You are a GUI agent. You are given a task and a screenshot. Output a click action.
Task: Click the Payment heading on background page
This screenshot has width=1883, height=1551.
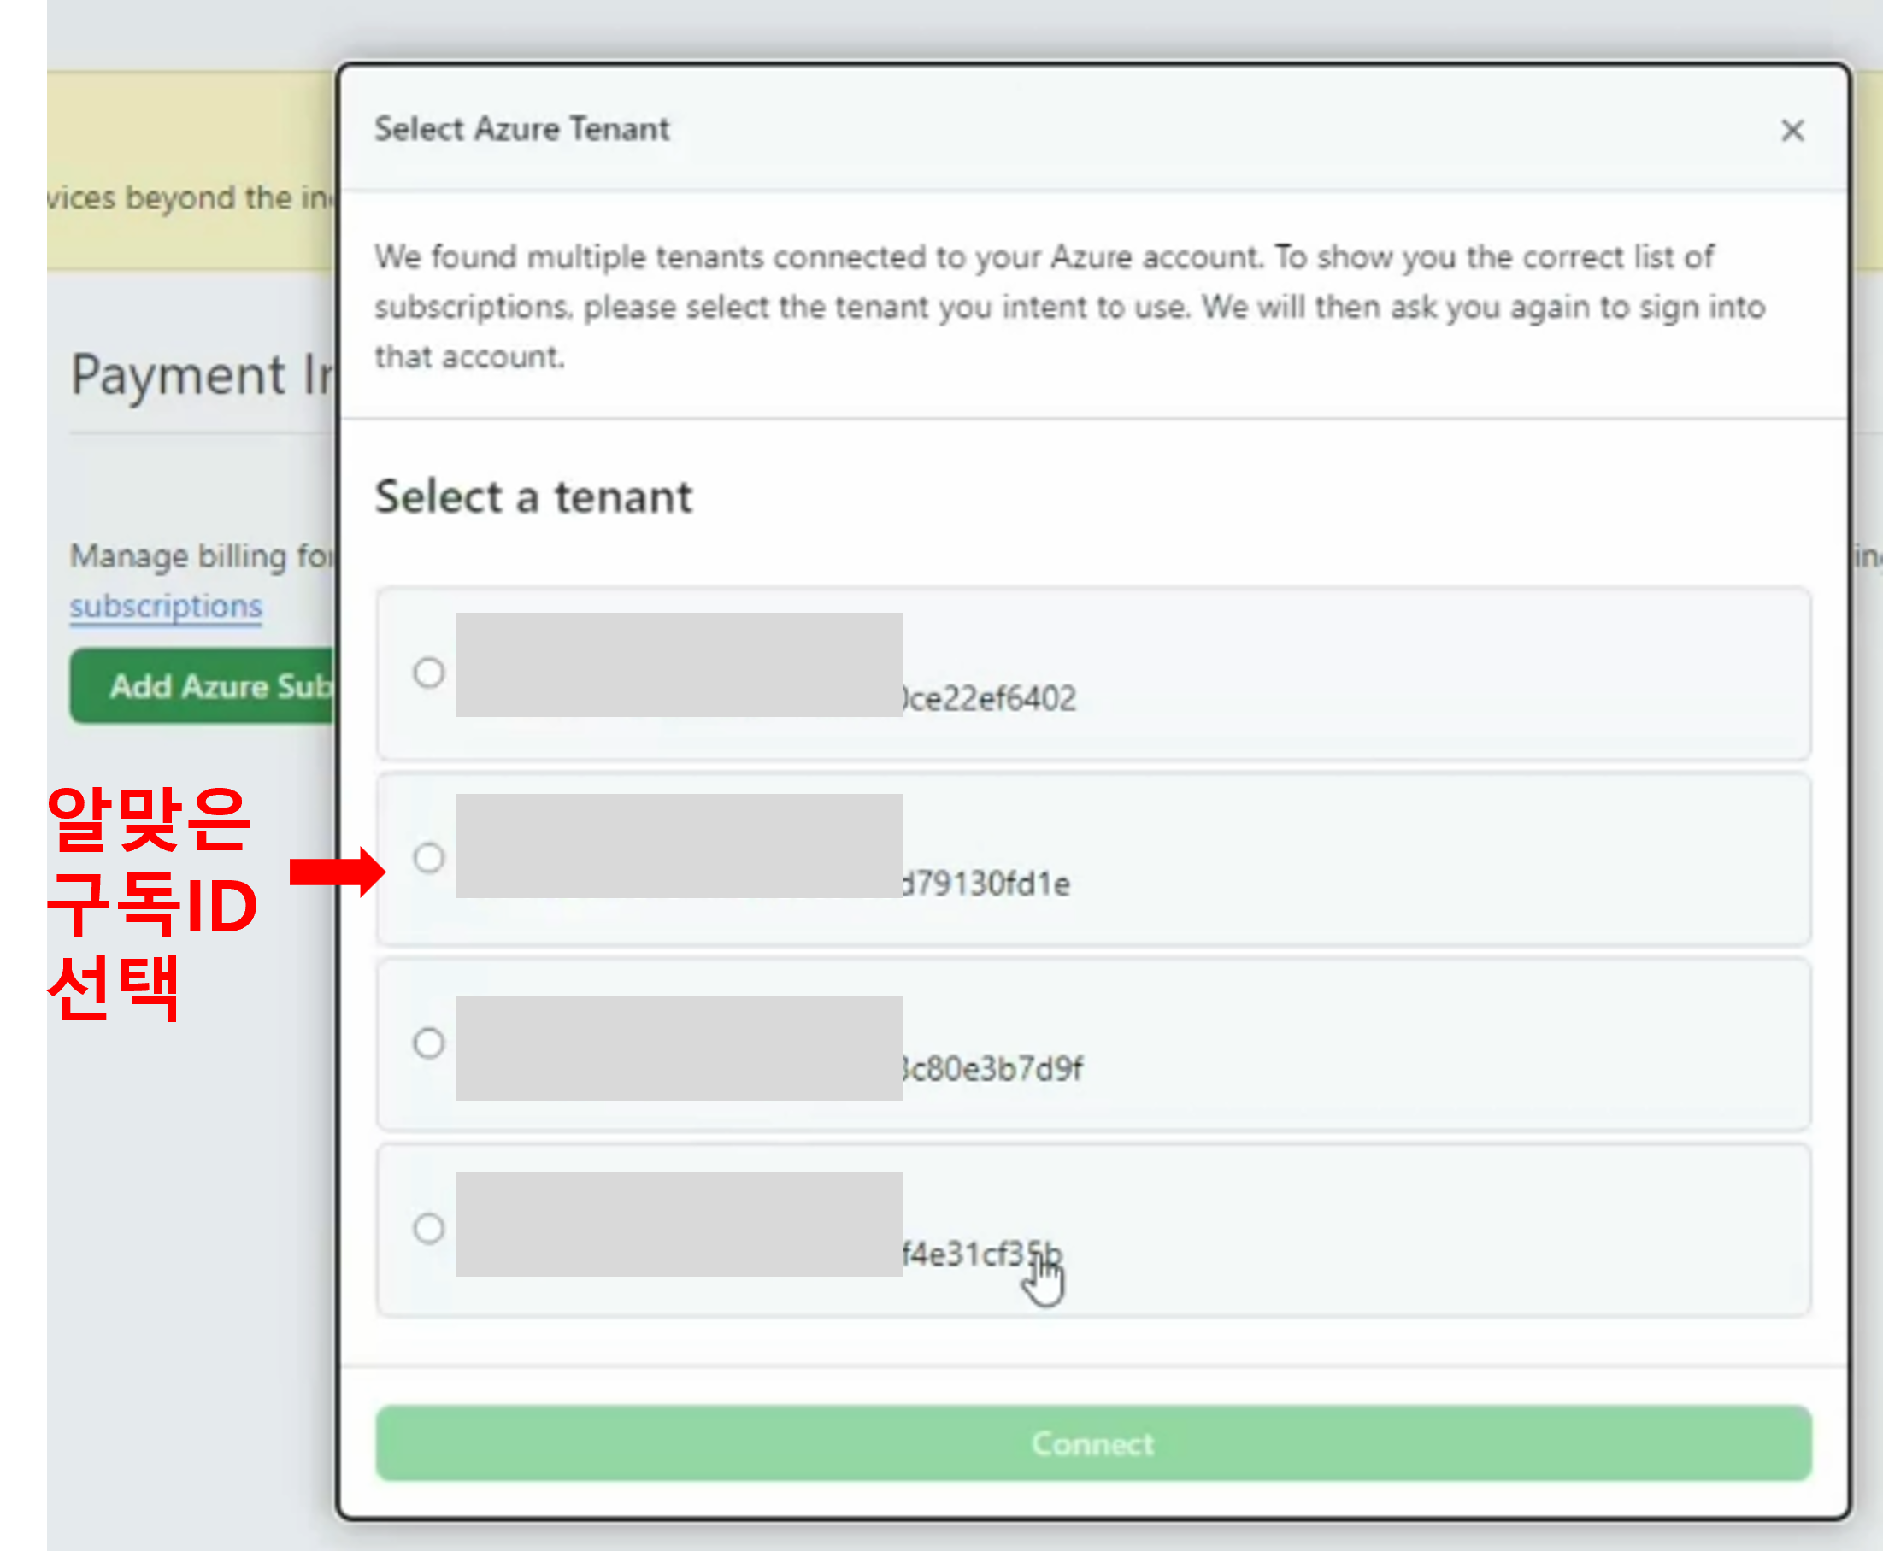pyautogui.click(x=202, y=374)
